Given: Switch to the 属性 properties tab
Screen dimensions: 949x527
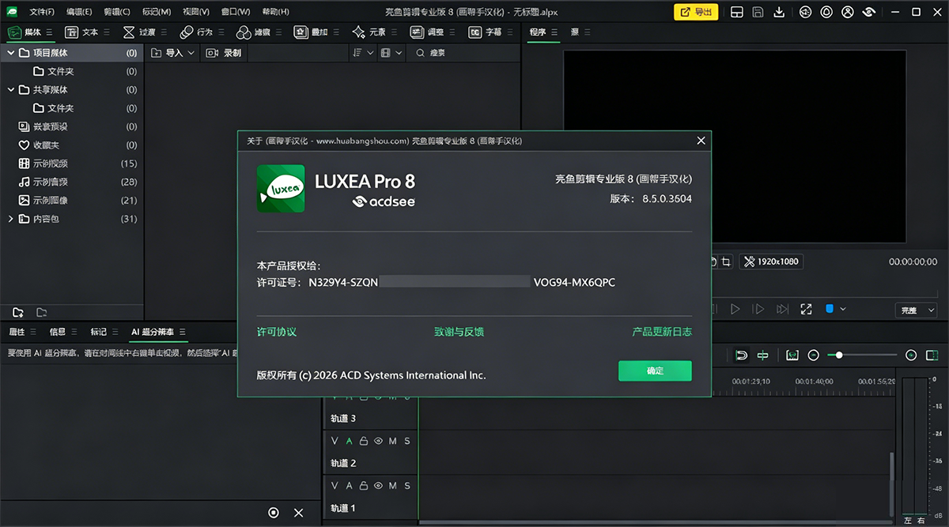Looking at the screenshot, I should click(x=17, y=332).
